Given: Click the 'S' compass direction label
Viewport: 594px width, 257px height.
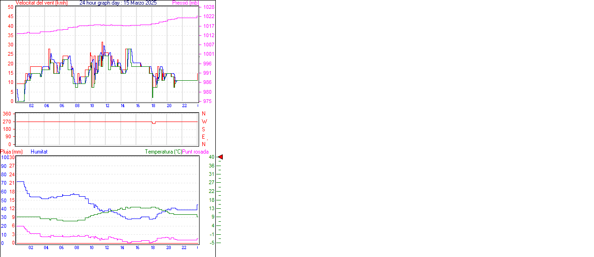Looking at the screenshot, I should pos(204,129).
